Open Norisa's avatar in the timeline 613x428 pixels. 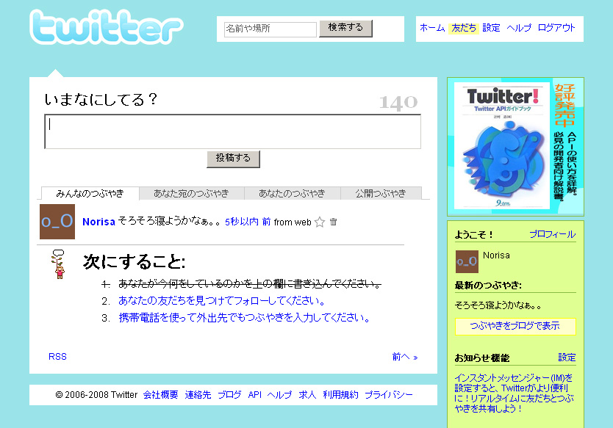57,222
